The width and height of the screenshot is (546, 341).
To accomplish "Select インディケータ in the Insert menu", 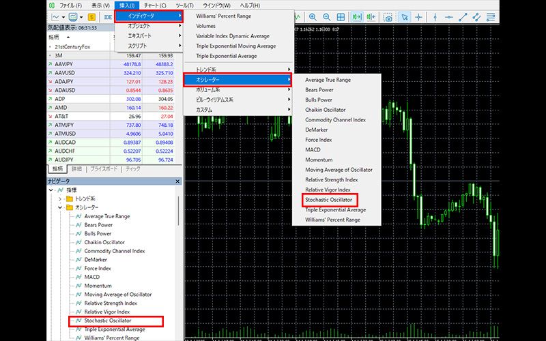I will click(149, 16).
